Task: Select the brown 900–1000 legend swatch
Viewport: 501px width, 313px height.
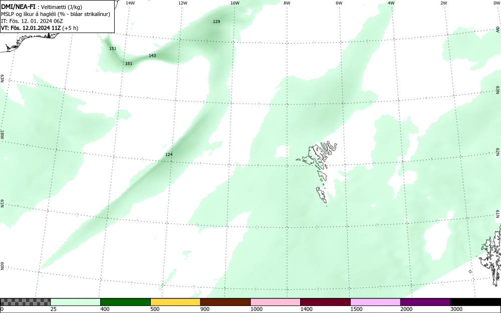Action: (x=225, y=302)
